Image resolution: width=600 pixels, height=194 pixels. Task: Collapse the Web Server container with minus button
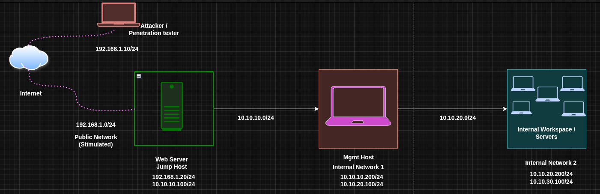(x=139, y=76)
